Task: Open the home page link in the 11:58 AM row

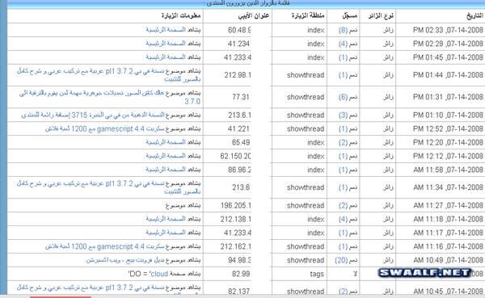Action: click(x=166, y=170)
